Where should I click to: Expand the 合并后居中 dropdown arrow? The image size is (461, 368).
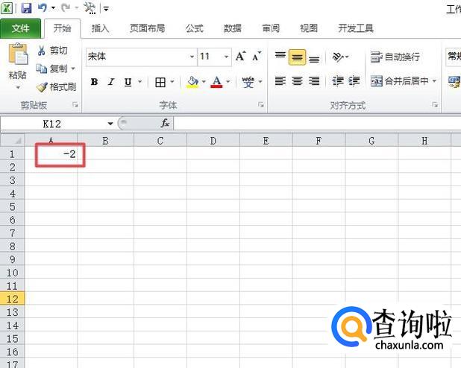[434, 80]
